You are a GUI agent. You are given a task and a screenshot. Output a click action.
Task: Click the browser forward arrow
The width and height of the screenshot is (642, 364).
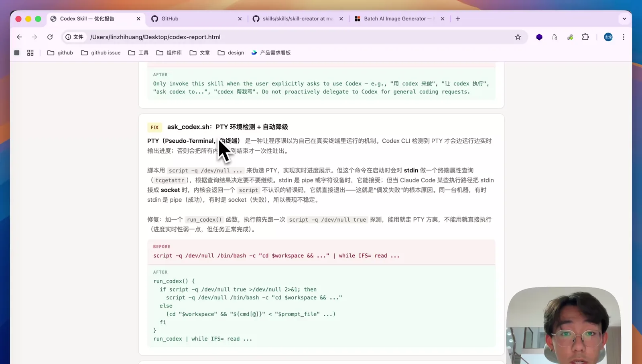pyautogui.click(x=35, y=37)
